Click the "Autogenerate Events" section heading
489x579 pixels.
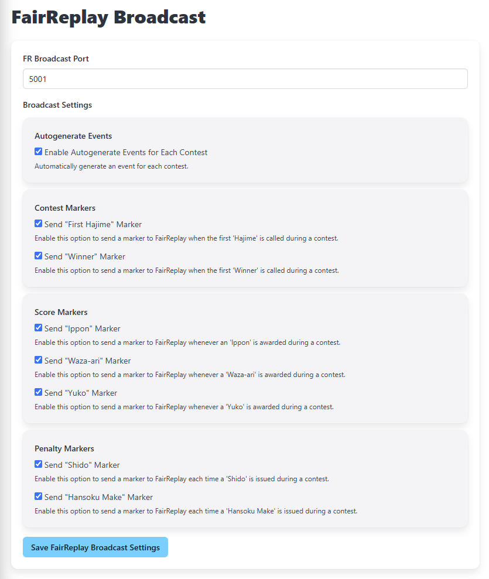tap(73, 135)
